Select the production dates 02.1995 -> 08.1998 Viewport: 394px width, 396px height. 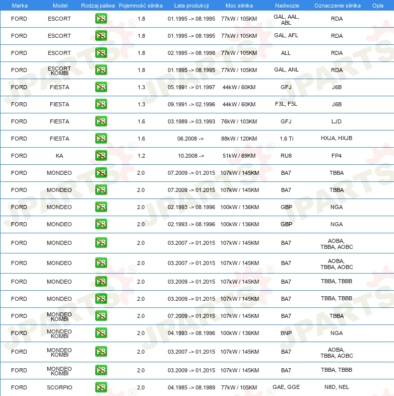[x=191, y=53]
